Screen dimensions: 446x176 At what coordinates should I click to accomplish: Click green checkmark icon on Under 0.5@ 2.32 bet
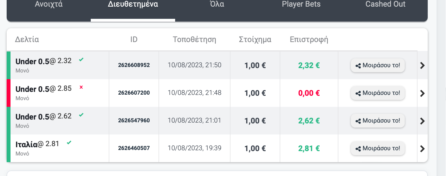click(x=81, y=59)
